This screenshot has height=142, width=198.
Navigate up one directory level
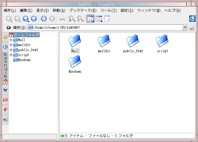click(x=26, y=19)
